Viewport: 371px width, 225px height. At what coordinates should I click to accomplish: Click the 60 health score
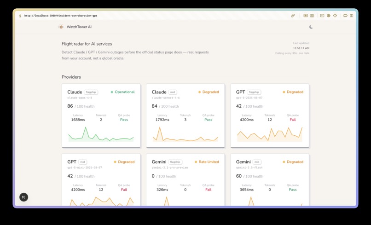pyautogui.click(x=239, y=176)
